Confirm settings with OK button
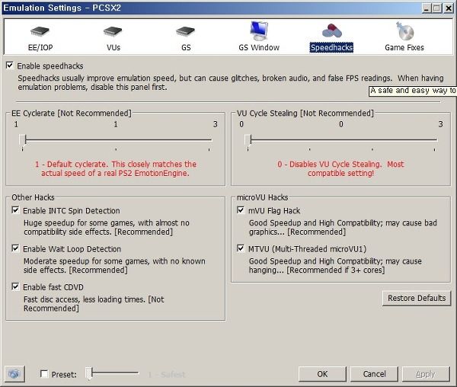This screenshot has width=457, height=387. 322,374
